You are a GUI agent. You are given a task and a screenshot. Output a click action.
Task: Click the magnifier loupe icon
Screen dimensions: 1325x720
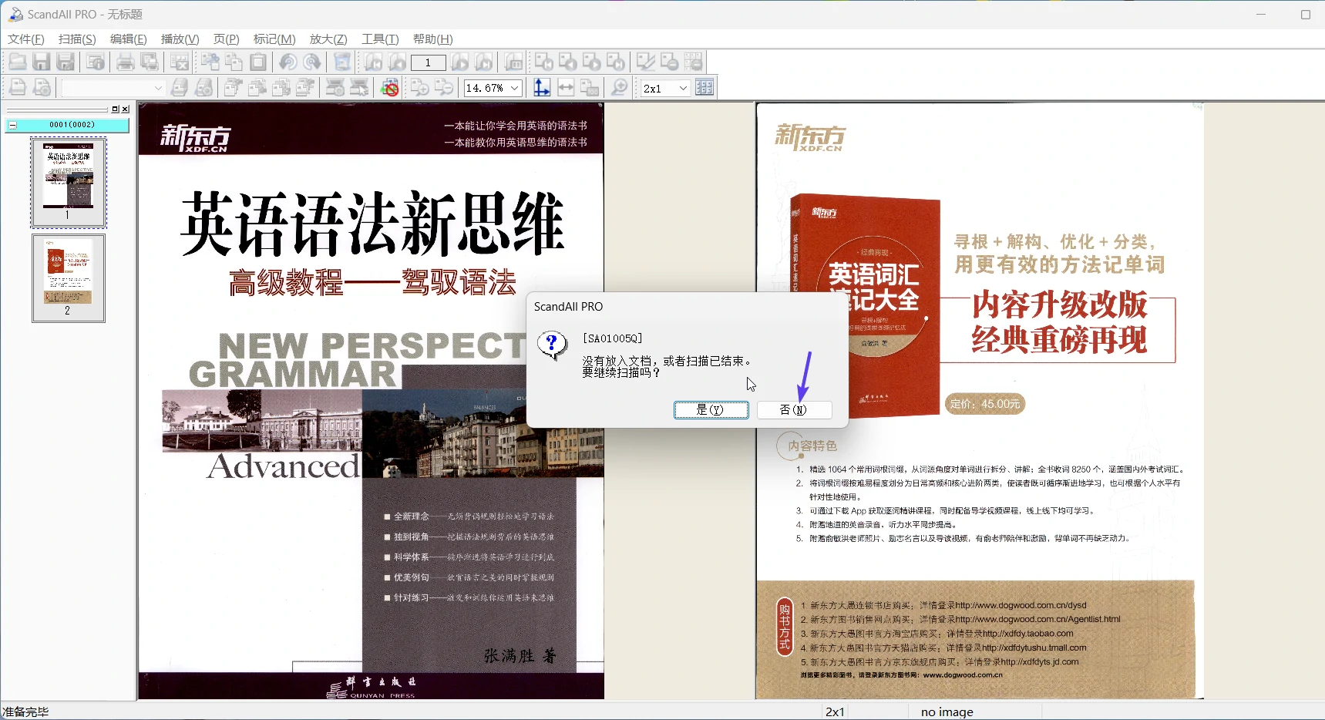point(619,88)
